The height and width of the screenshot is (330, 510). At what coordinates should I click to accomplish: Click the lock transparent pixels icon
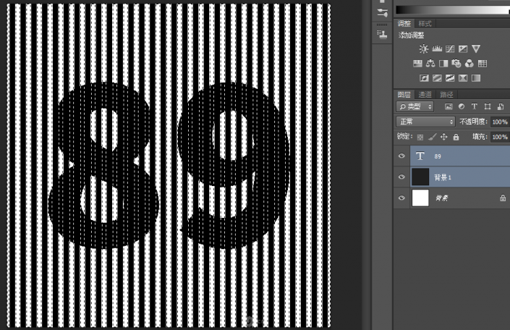point(420,137)
